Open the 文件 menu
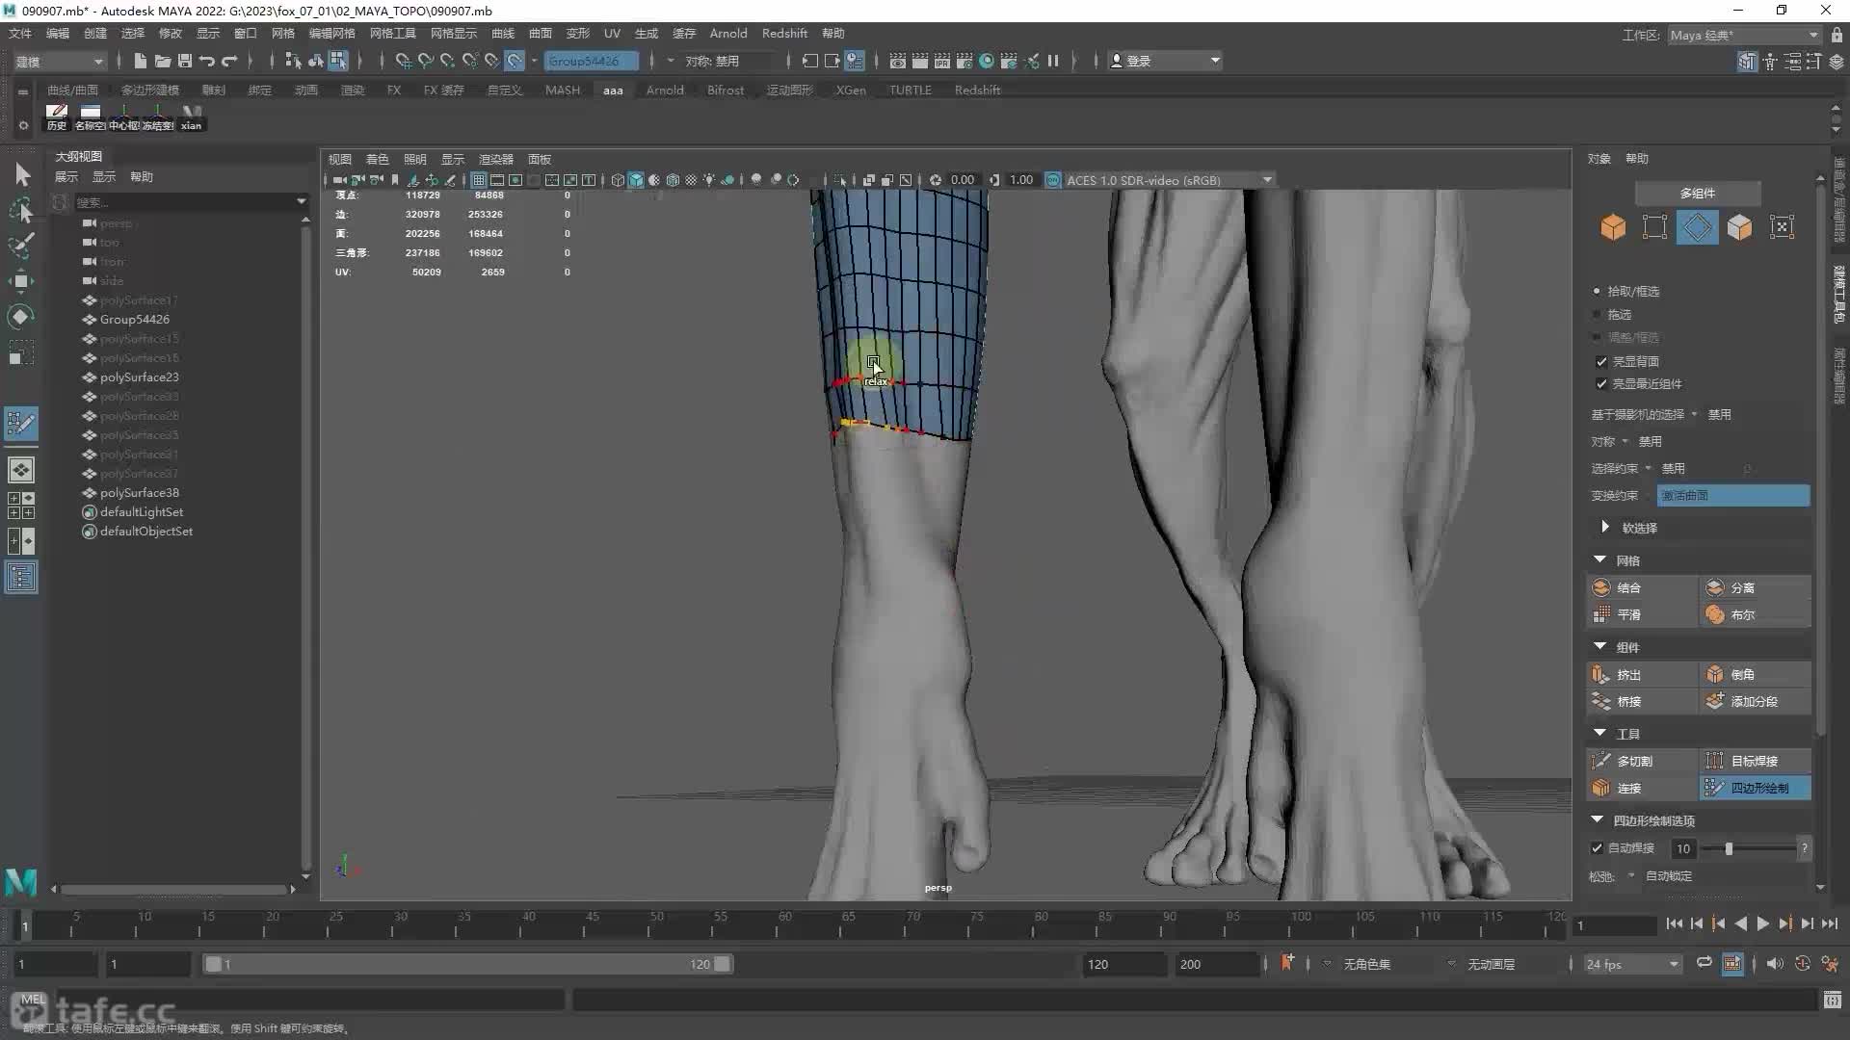The width and height of the screenshot is (1850, 1040). point(20,34)
